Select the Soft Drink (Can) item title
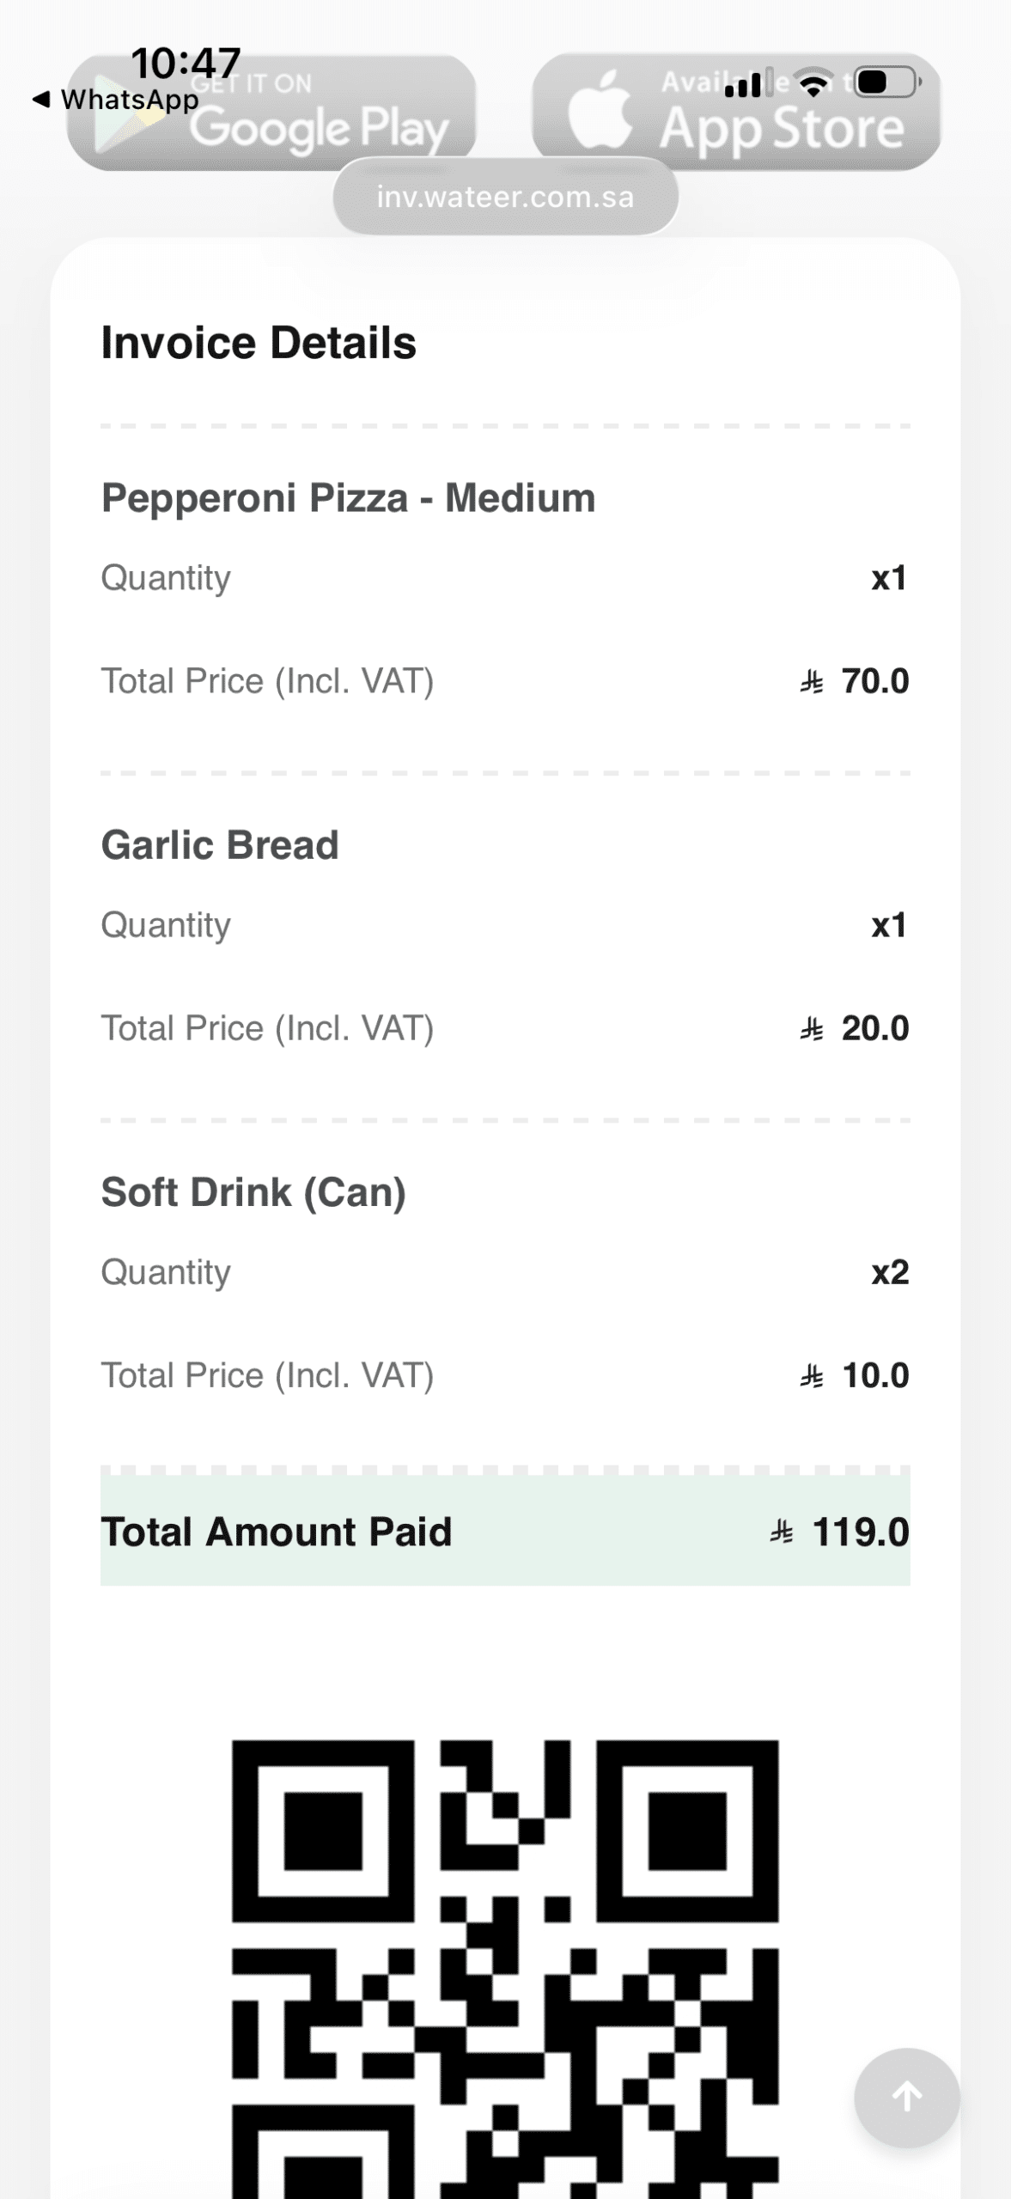Image resolution: width=1011 pixels, height=2199 pixels. coord(253,1192)
